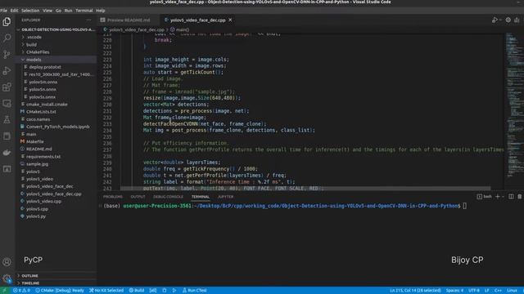
Task: Open the Accounts icon in activity bar
Action: (x=7, y=262)
